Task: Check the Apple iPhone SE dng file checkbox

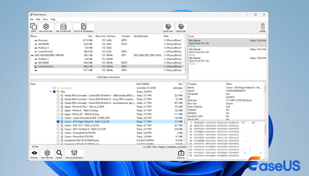Action: coord(58,114)
